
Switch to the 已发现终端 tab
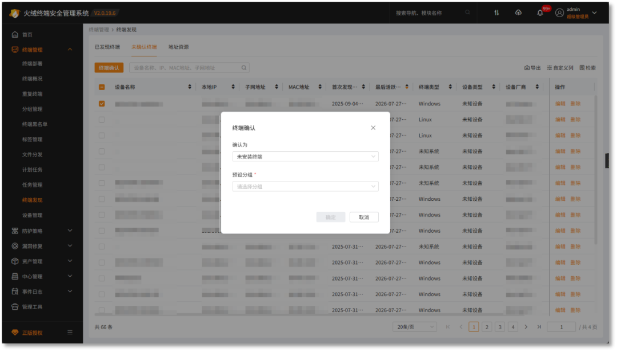click(x=107, y=47)
